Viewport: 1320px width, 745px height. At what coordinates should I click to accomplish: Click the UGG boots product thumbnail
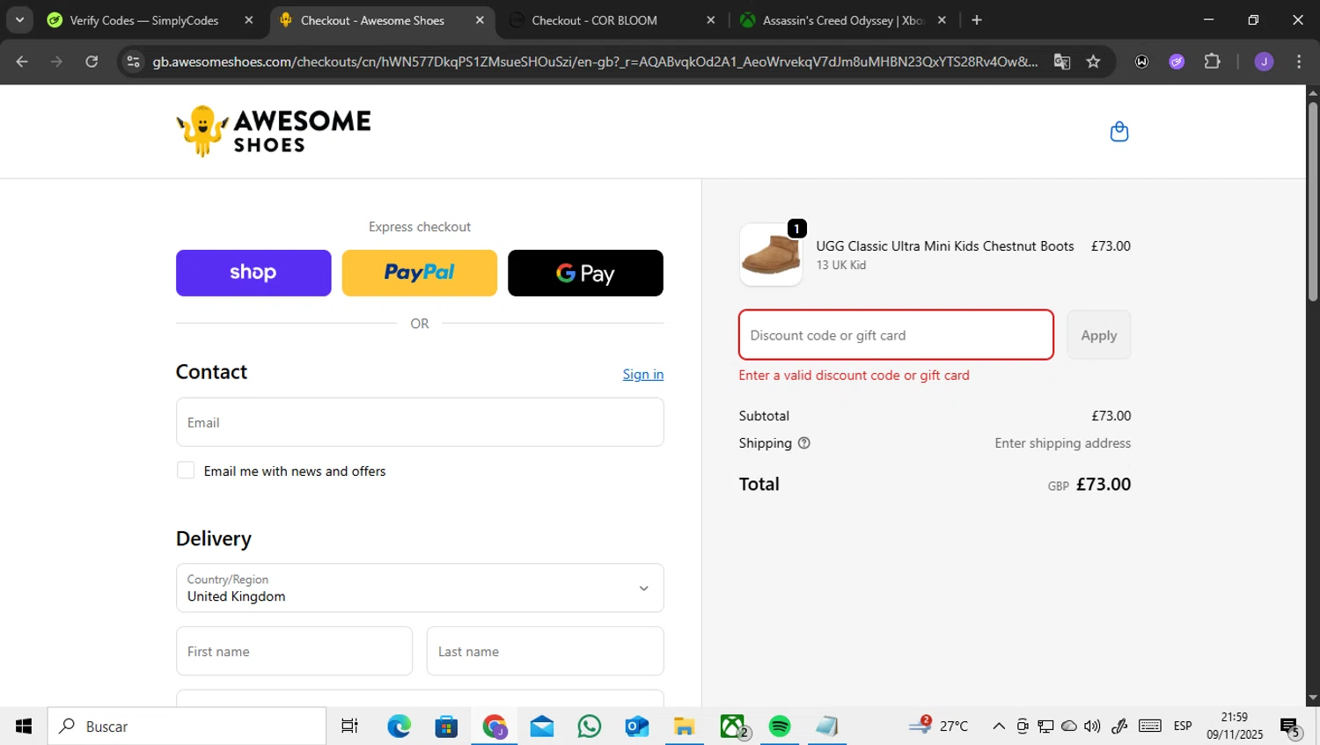point(771,254)
